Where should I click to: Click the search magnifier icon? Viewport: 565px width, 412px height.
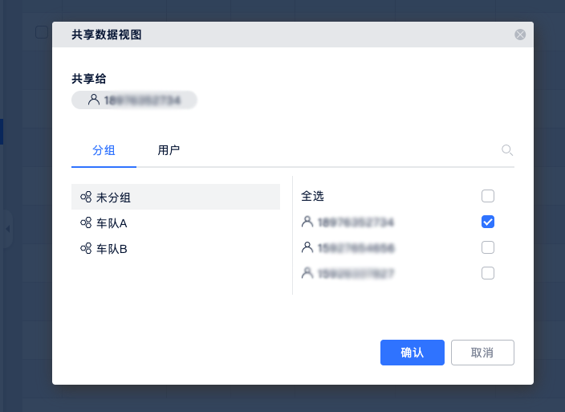(x=506, y=150)
